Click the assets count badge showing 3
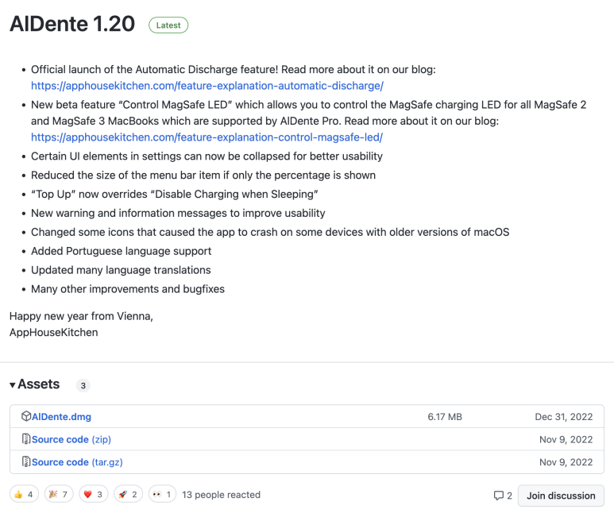The image size is (614, 517). [x=83, y=385]
